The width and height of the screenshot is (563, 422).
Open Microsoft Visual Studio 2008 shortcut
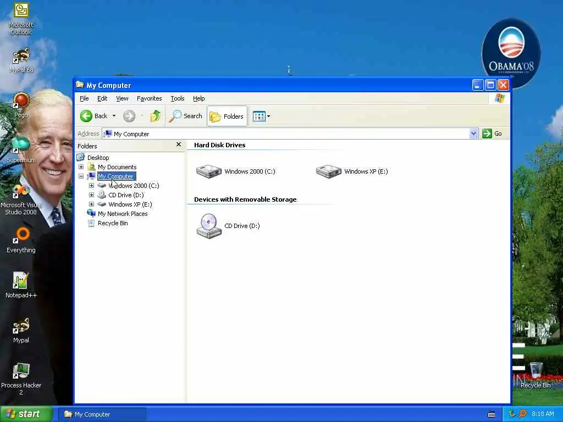pyautogui.click(x=21, y=199)
